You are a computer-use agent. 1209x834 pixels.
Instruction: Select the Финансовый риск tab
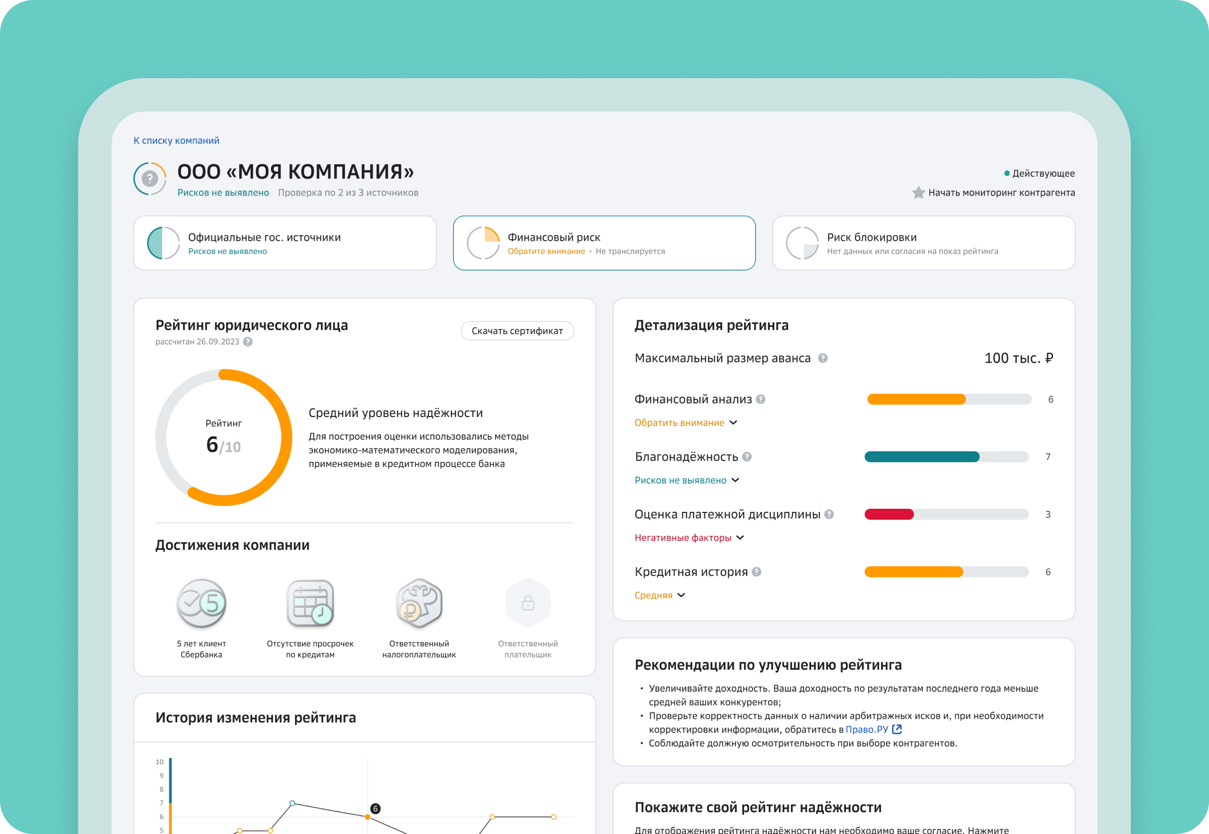(604, 243)
